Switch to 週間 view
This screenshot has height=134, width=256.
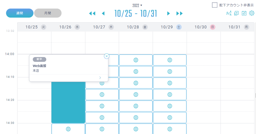(x=20, y=13)
